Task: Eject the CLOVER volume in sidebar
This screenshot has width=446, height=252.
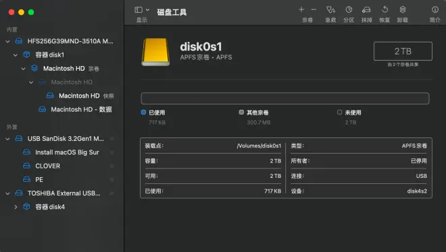Action: coord(111,166)
